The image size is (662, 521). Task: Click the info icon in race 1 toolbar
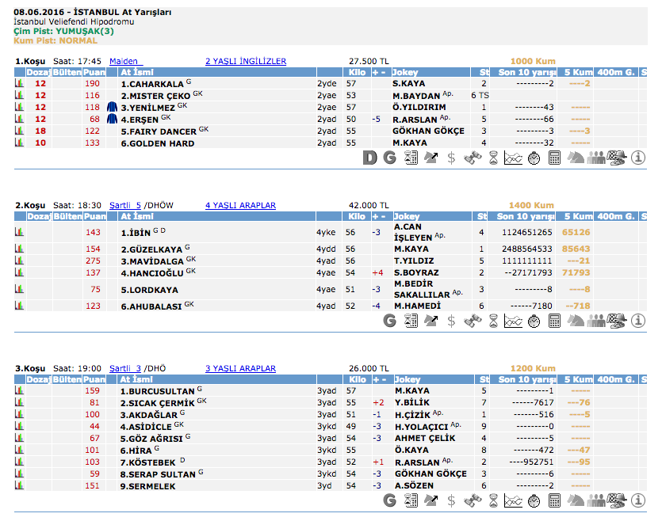[638, 158]
